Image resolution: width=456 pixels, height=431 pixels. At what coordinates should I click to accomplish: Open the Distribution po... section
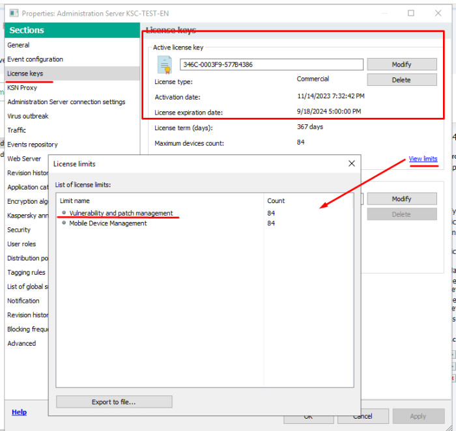tap(27, 258)
